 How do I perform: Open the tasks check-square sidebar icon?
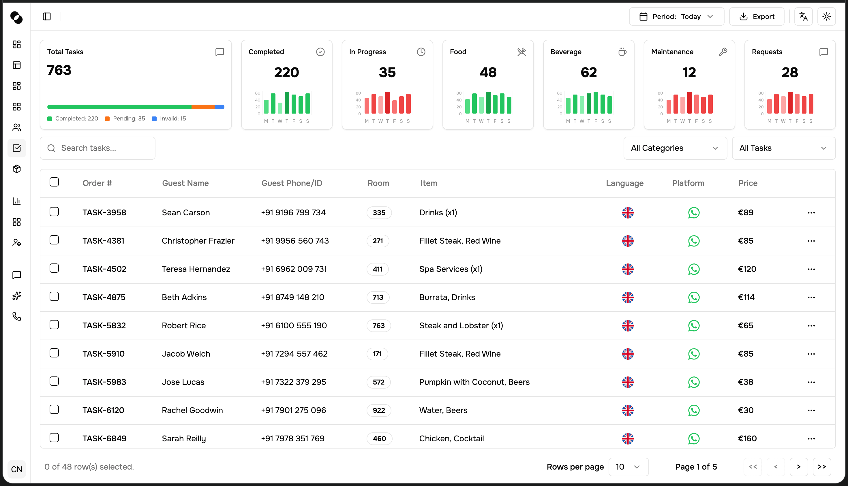click(x=17, y=148)
